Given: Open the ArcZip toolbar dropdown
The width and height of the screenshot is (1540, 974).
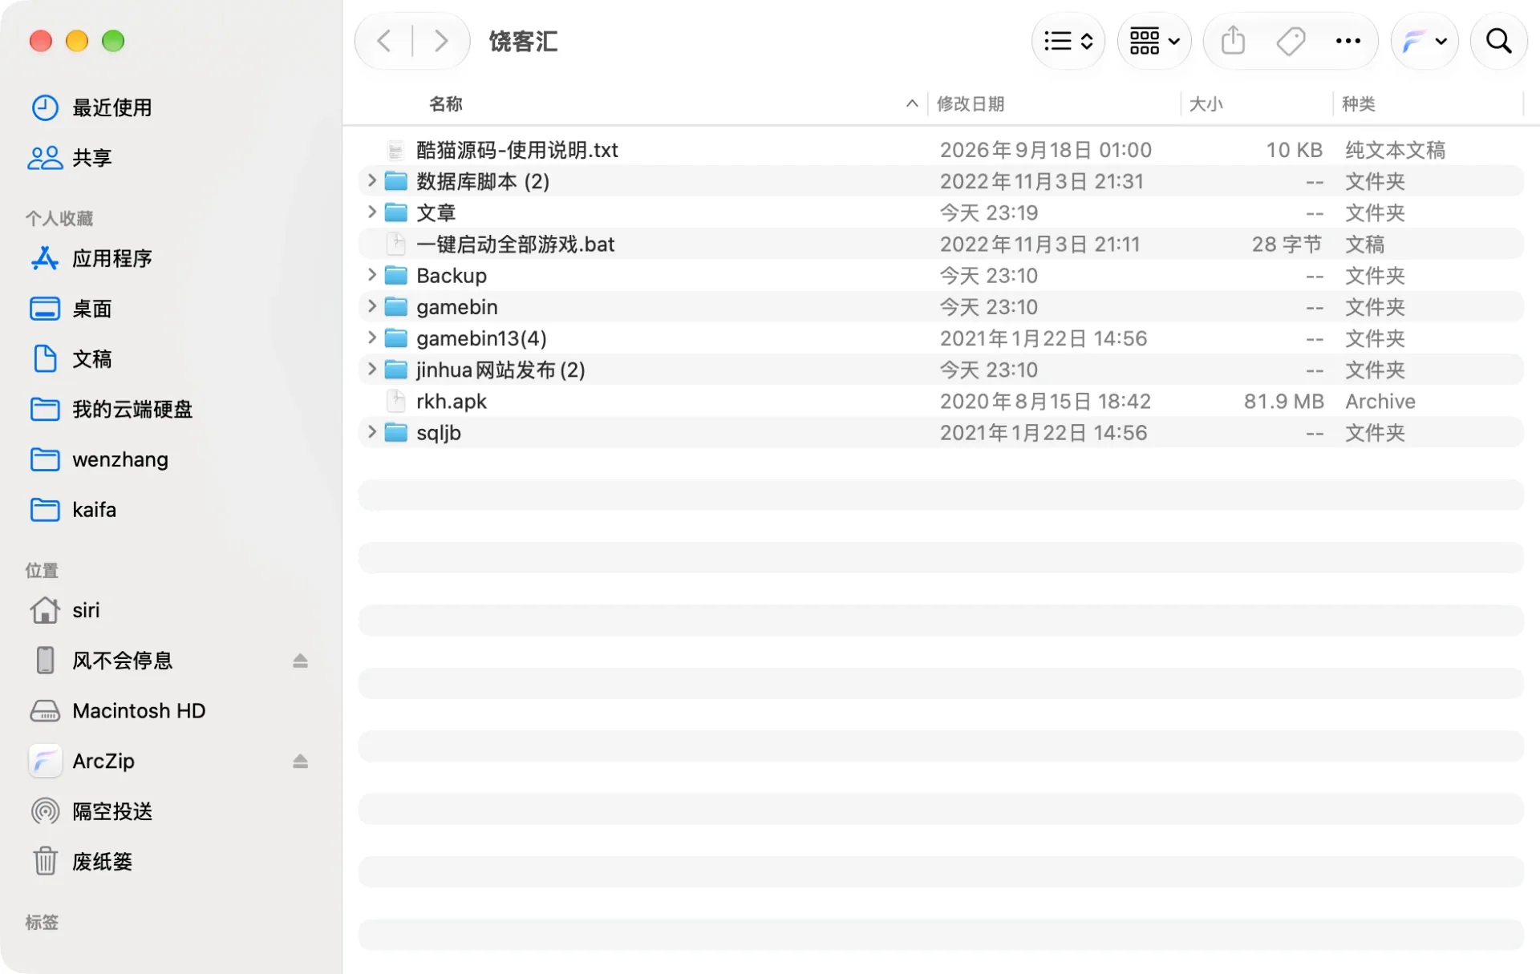Looking at the screenshot, I should 1424,41.
